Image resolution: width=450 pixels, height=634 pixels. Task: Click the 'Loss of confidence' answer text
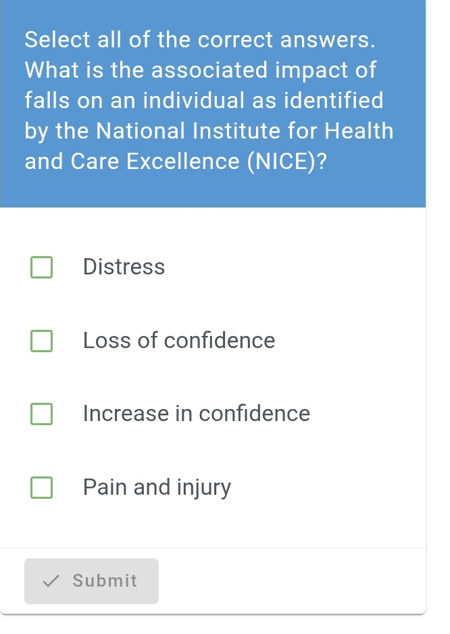tap(179, 341)
